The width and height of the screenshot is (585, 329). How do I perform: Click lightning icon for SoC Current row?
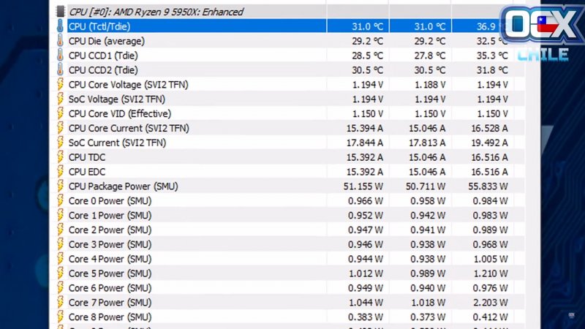tap(60, 143)
